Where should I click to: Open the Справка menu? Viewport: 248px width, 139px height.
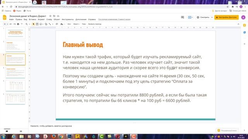click(x=92, y=19)
